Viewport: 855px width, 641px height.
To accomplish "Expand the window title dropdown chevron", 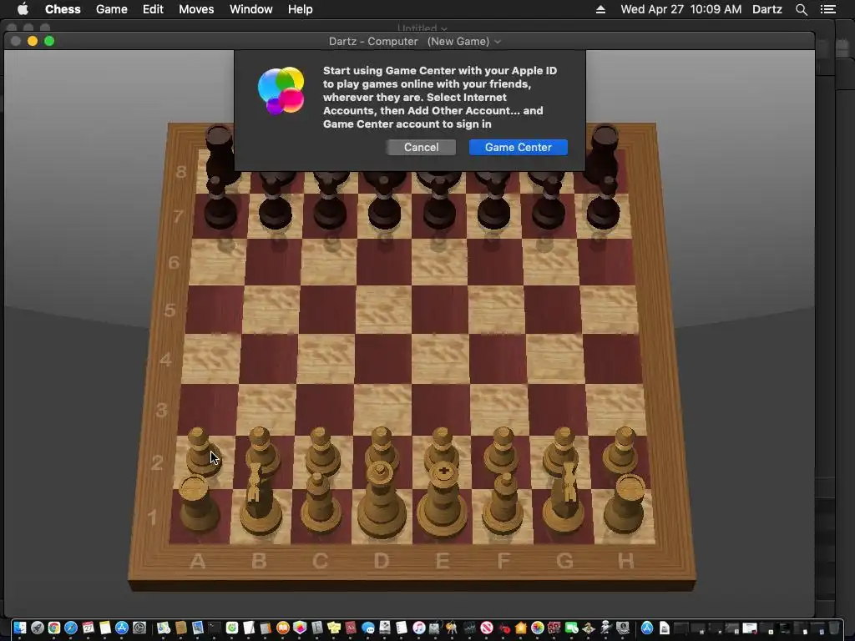I will click(498, 42).
